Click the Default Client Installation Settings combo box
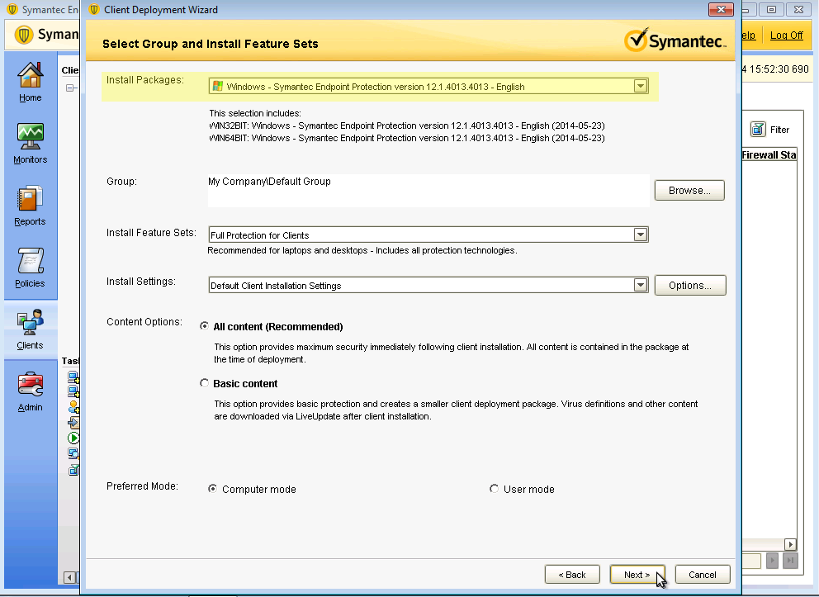This screenshot has width=819, height=597. [428, 285]
